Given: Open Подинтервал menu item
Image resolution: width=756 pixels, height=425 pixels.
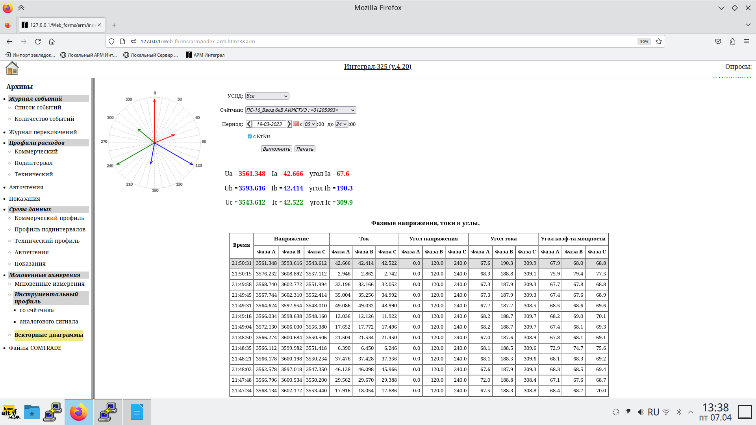Looking at the screenshot, I should coord(33,163).
